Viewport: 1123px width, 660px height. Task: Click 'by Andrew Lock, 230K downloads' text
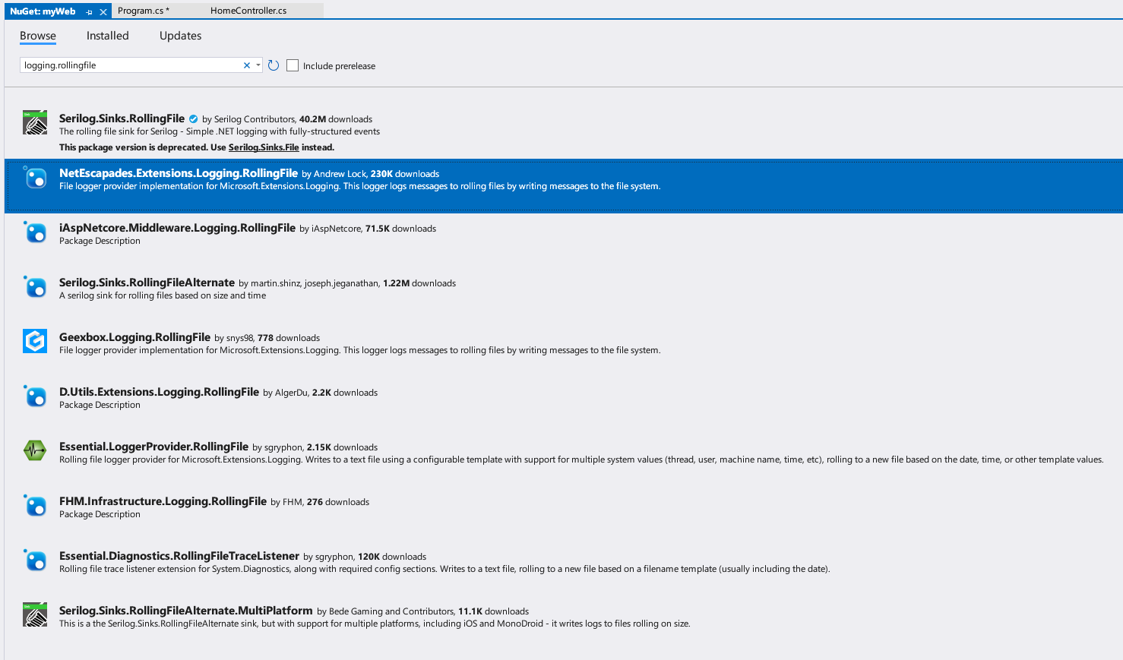pos(371,174)
